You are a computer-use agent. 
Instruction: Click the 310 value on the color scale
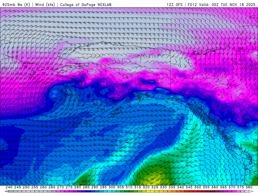[x=129, y=187]
